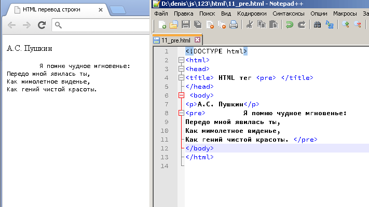
Task: Click the </pre> closing tag
Action: (306, 140)
